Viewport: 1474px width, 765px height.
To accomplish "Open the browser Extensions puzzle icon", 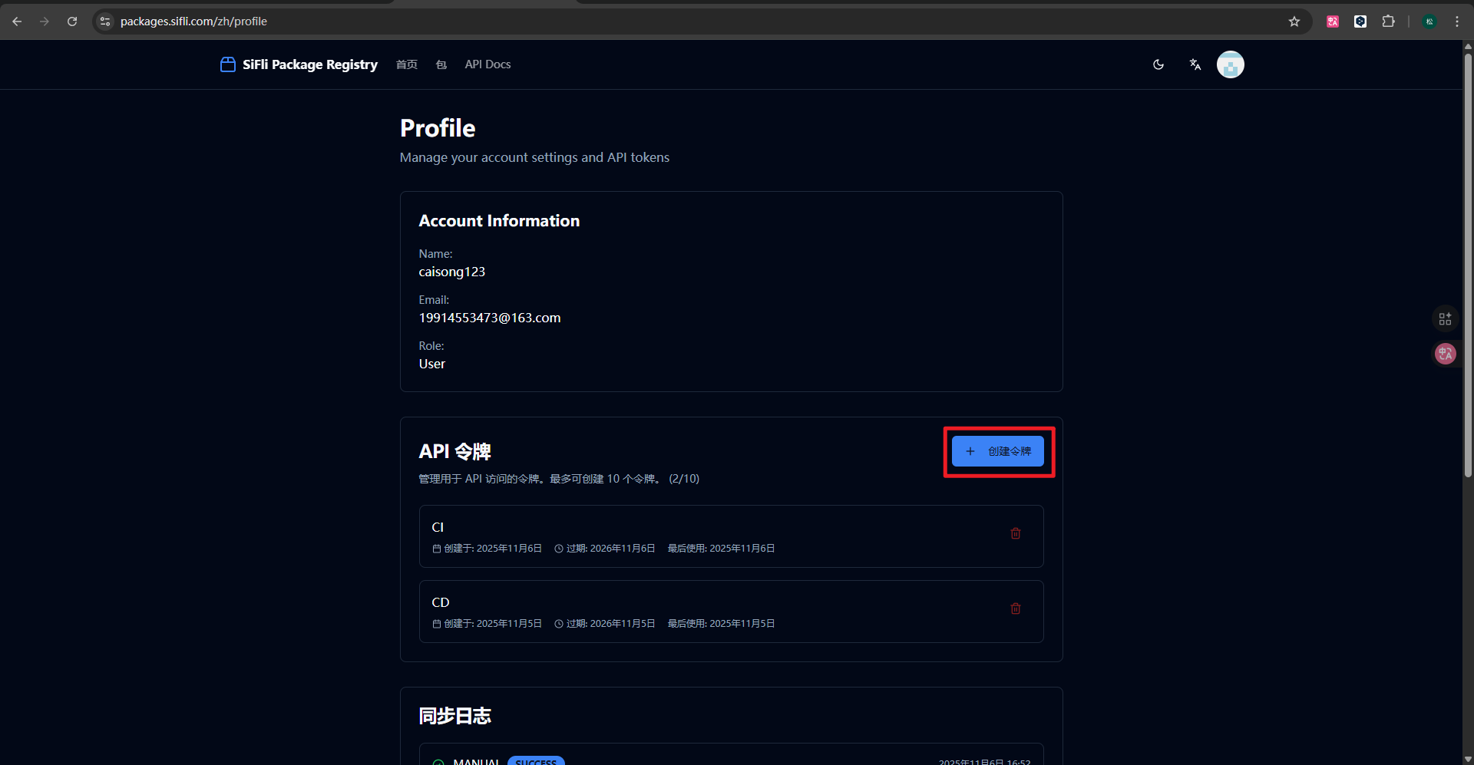I will point(1388,21).
